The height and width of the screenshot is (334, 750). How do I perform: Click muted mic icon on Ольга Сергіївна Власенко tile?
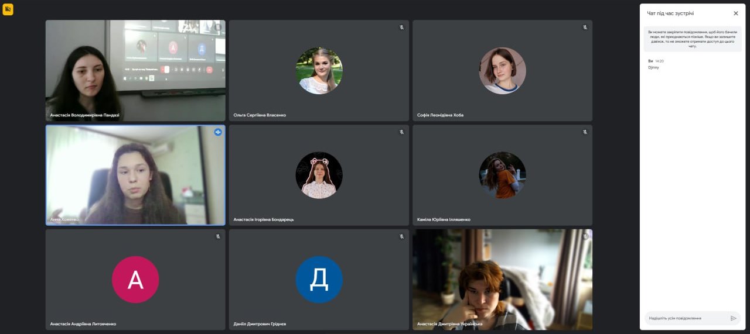[x=401, y=27]
